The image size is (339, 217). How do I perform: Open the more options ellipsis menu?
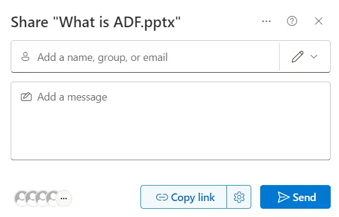click(x=266, y=21)
